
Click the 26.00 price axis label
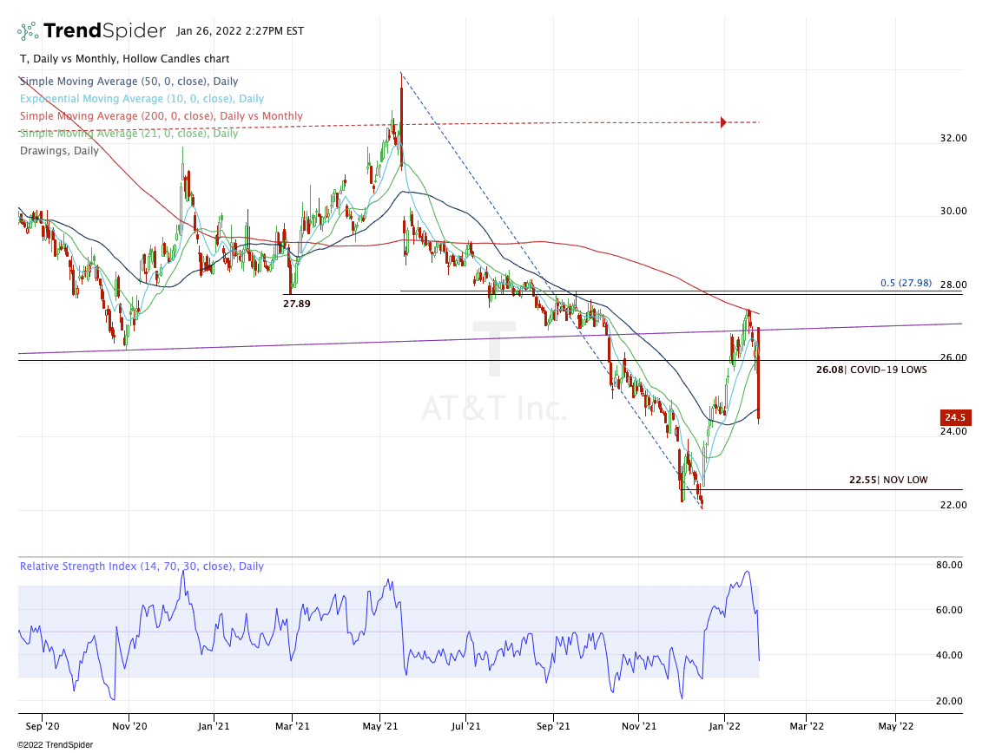[953, 357]
